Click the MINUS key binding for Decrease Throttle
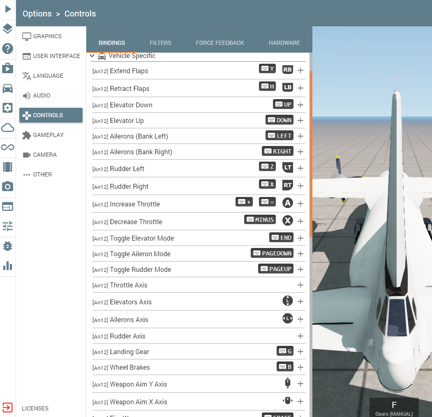432x417 pixels. point(260,219)
